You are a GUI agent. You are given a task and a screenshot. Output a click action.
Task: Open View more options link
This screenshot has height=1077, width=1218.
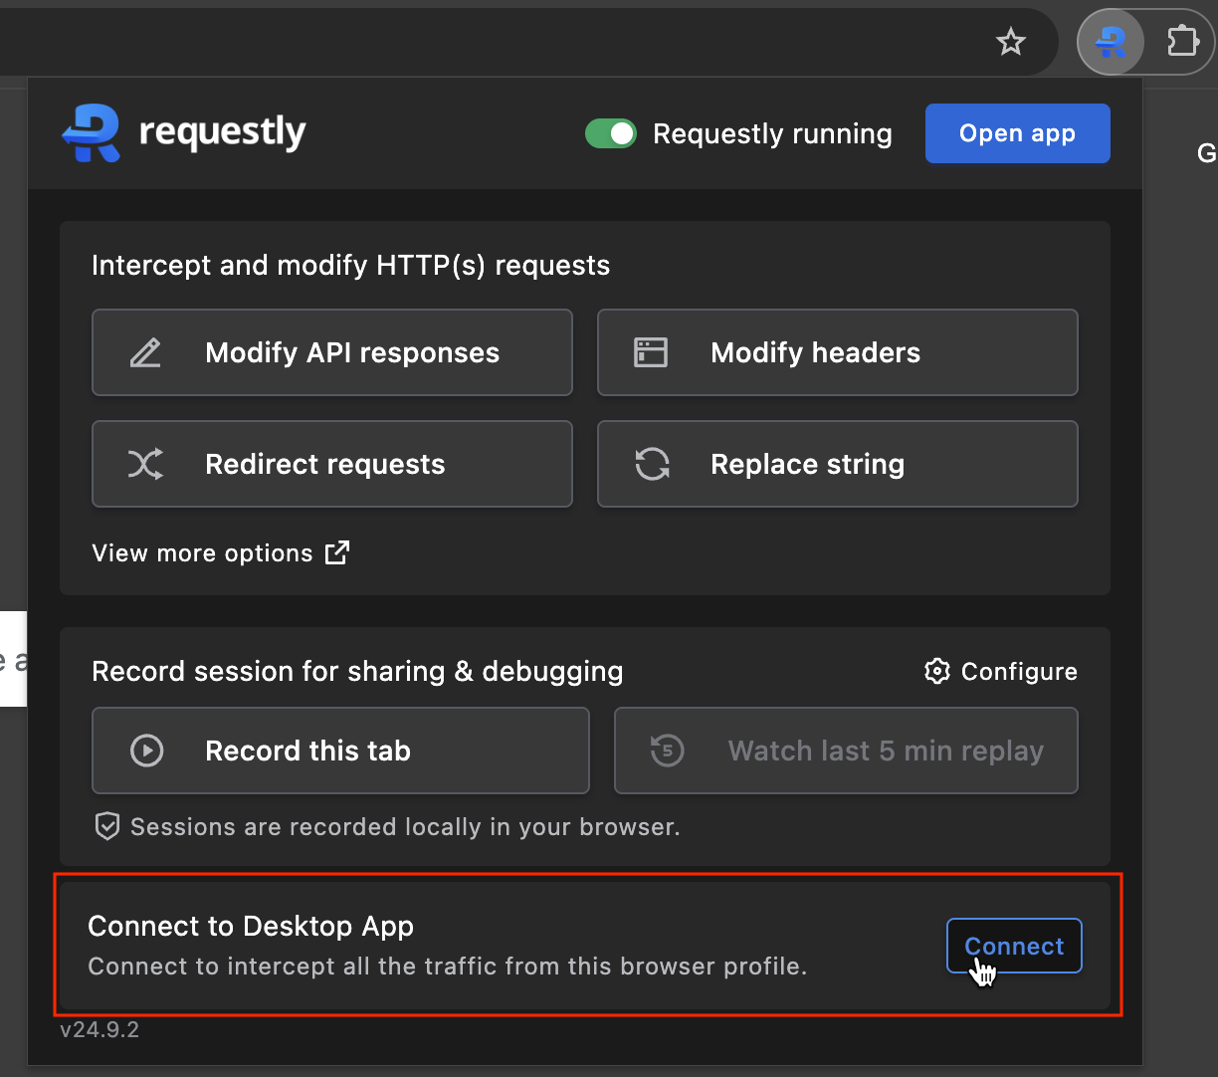220,553
